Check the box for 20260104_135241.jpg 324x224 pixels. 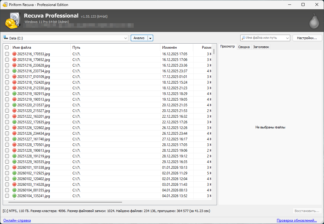(x=7, y=196)
